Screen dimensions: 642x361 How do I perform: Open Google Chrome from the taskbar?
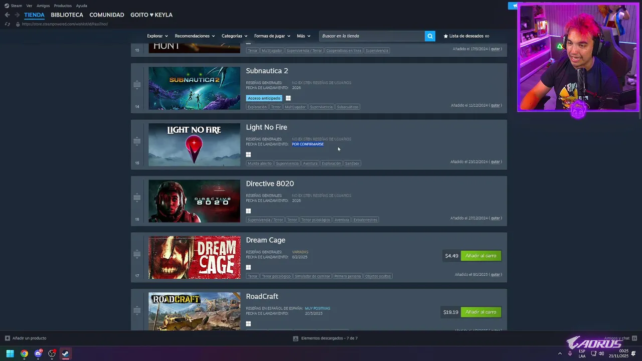tap(24, 354)
